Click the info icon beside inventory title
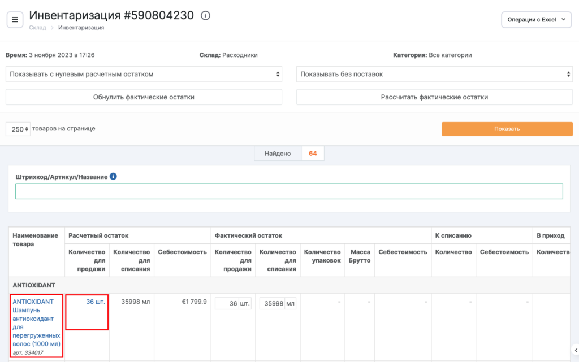Image resolution: width=579 pixels, height=362 pixels. point(205,16)
